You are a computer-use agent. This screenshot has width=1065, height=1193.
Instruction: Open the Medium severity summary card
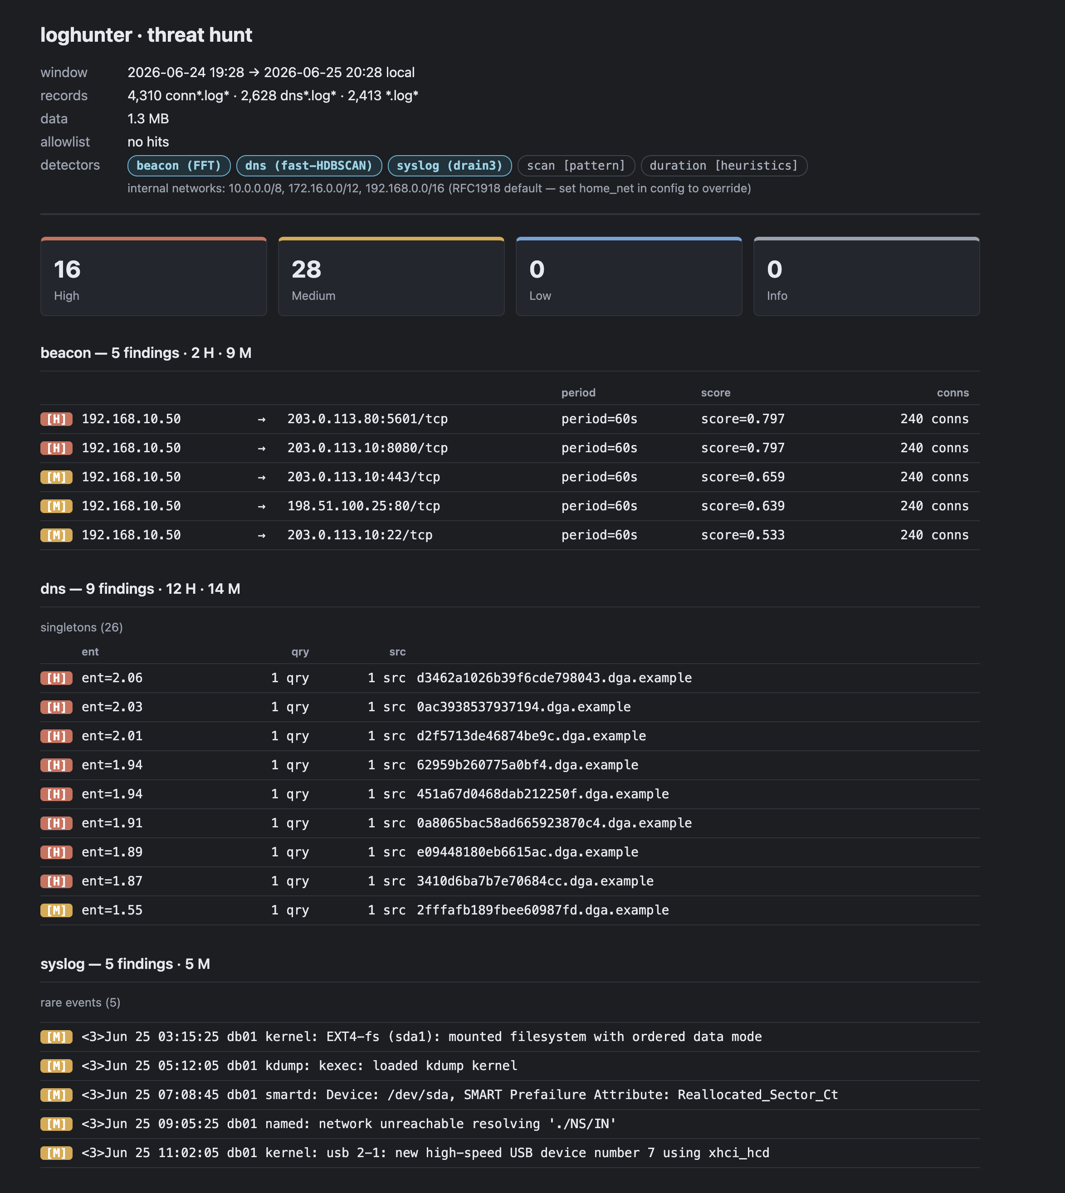point(391,276)
